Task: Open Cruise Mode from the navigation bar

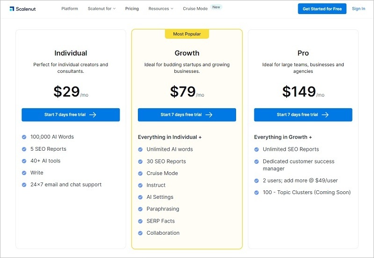Action: 195,9
